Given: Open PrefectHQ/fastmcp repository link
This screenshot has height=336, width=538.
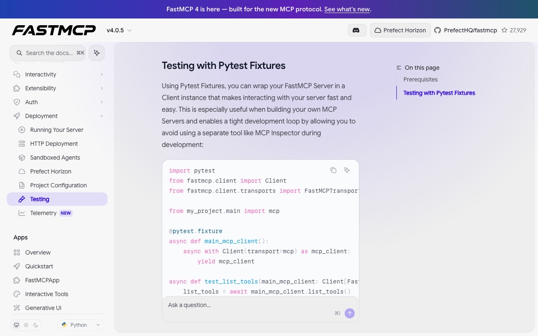Looking at the screenshot, I should [x=470, y=30].
